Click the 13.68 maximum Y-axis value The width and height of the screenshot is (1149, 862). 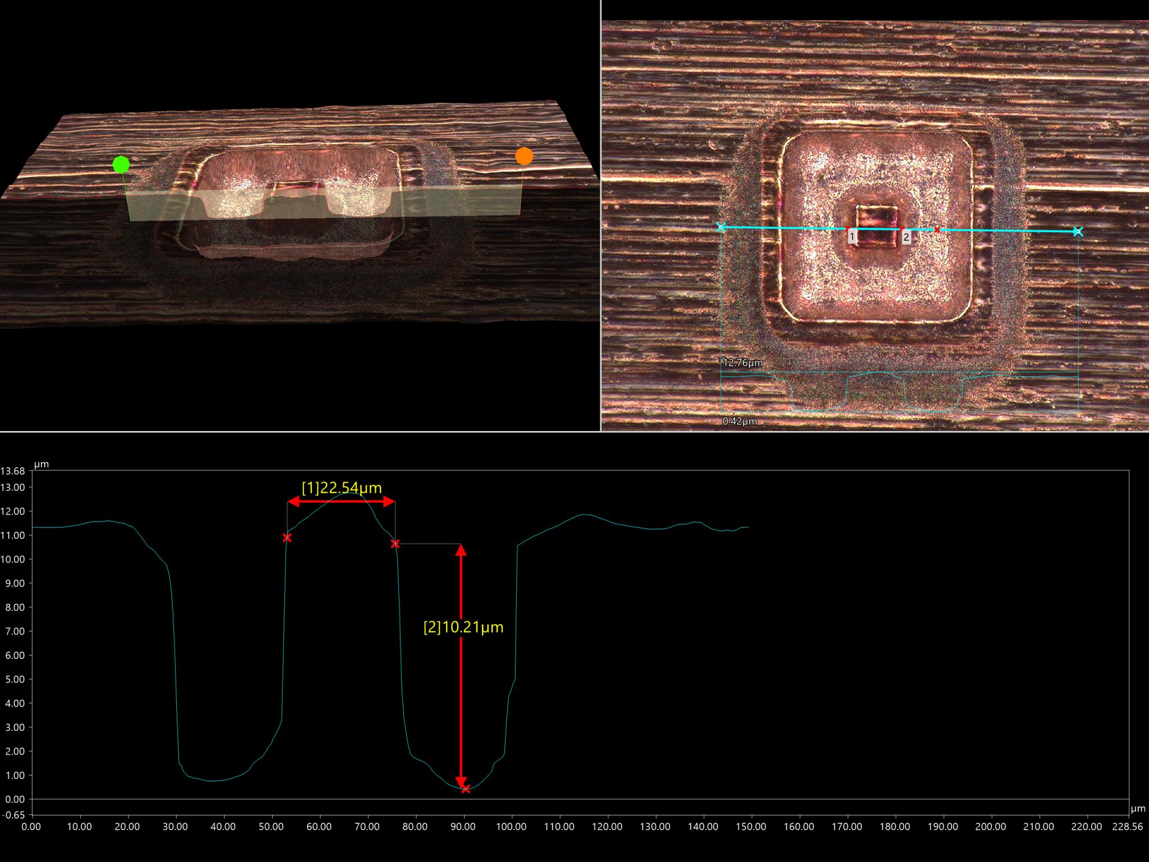13,471
